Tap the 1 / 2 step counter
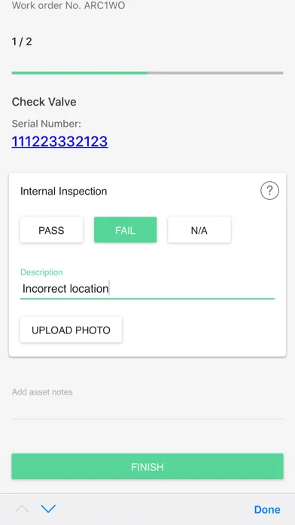Screen dimensions: 295x525 point(22,41)
